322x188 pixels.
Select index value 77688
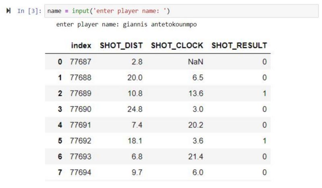pos(81,78)
